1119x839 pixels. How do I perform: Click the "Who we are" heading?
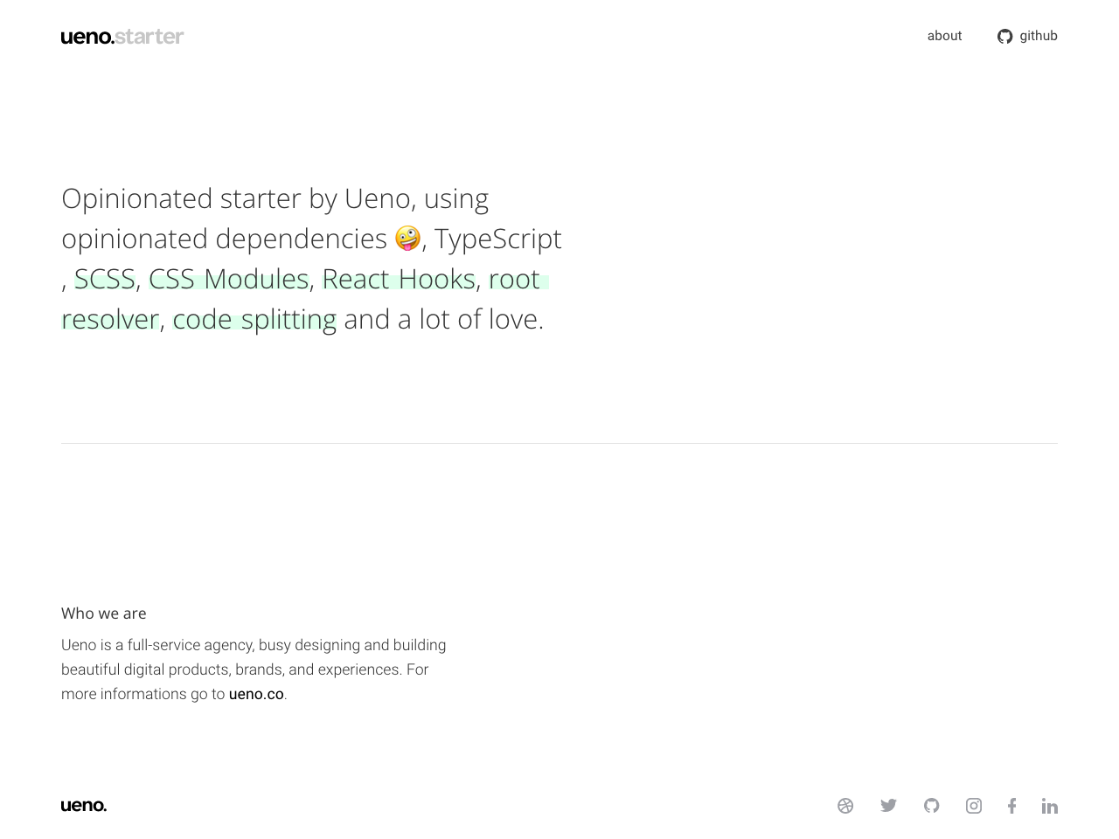(104, 614)
